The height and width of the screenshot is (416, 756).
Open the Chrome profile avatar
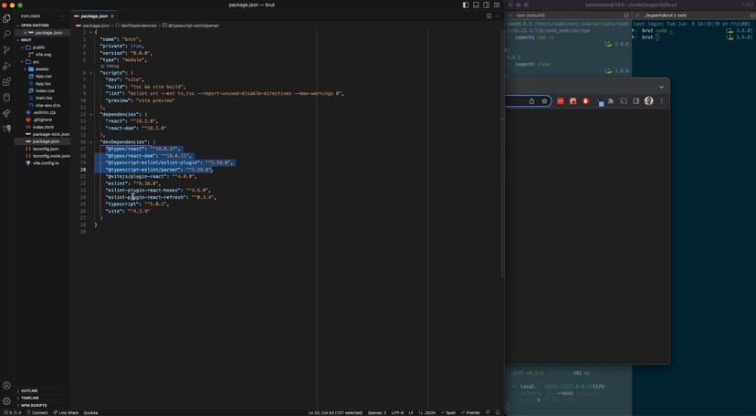click(649, 101)
